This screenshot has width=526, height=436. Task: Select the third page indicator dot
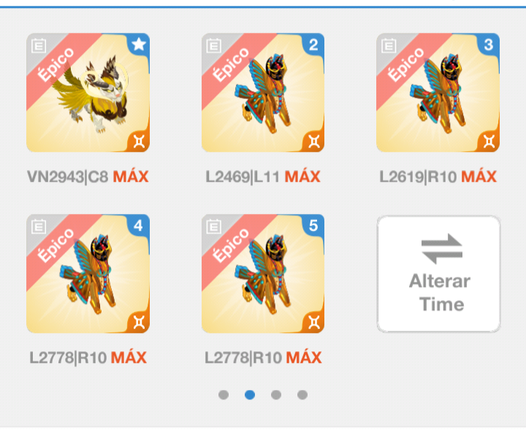pos(276,395)
